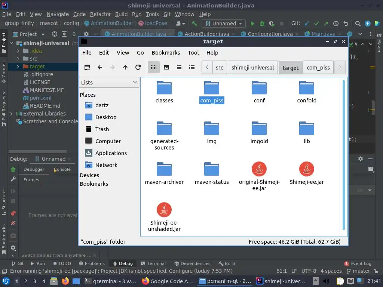
Task: Open the Tool menu in file manager
Action: click(x=193, y=53)
